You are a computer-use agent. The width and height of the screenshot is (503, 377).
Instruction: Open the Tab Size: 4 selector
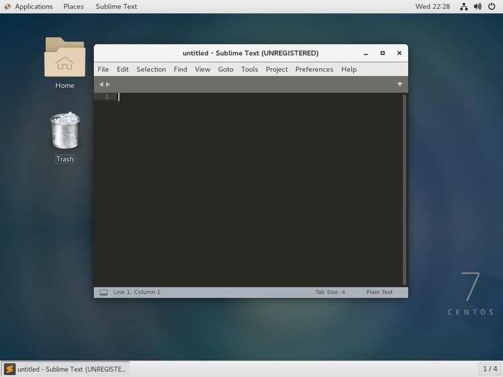(329, 293)
